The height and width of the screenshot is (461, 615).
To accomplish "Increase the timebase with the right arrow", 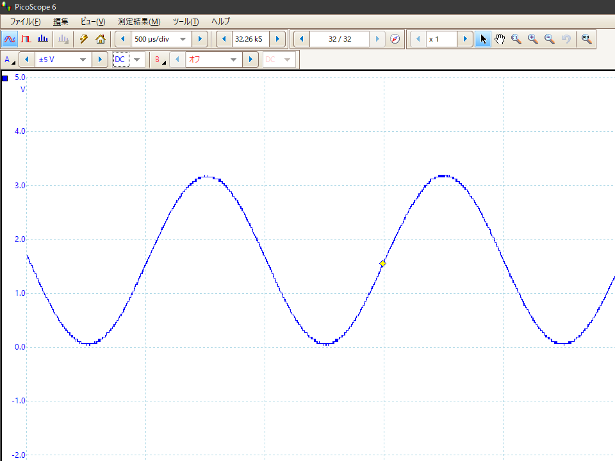I will (x=200, y=39).
